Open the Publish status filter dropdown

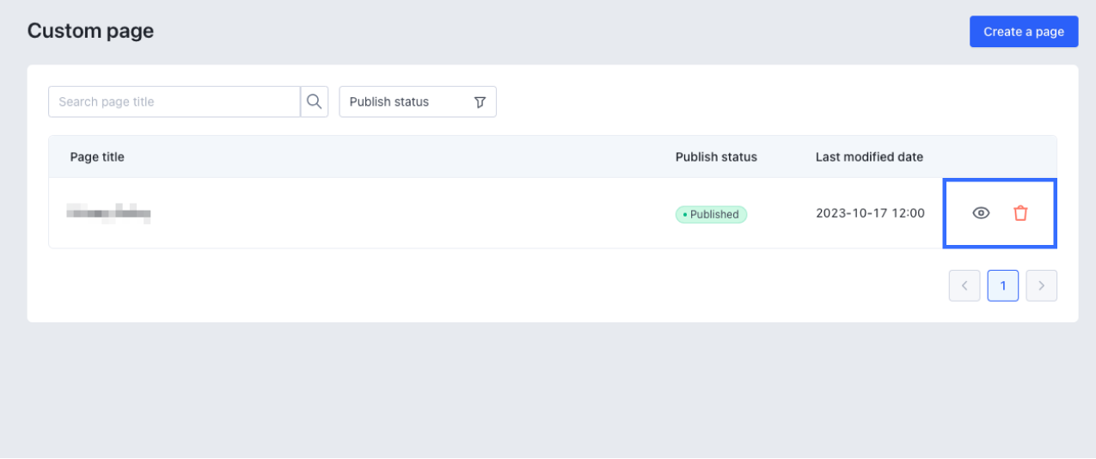(418, 101)
